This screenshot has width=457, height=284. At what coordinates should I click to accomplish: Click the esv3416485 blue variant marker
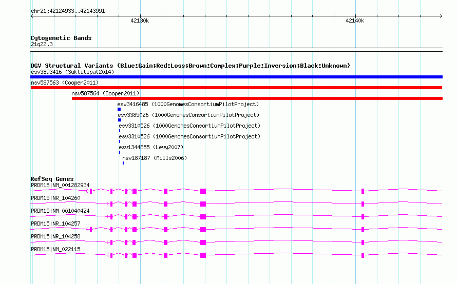click(119, 109)
